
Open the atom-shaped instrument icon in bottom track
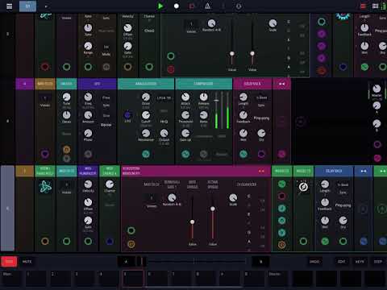(x=45, y=186)
